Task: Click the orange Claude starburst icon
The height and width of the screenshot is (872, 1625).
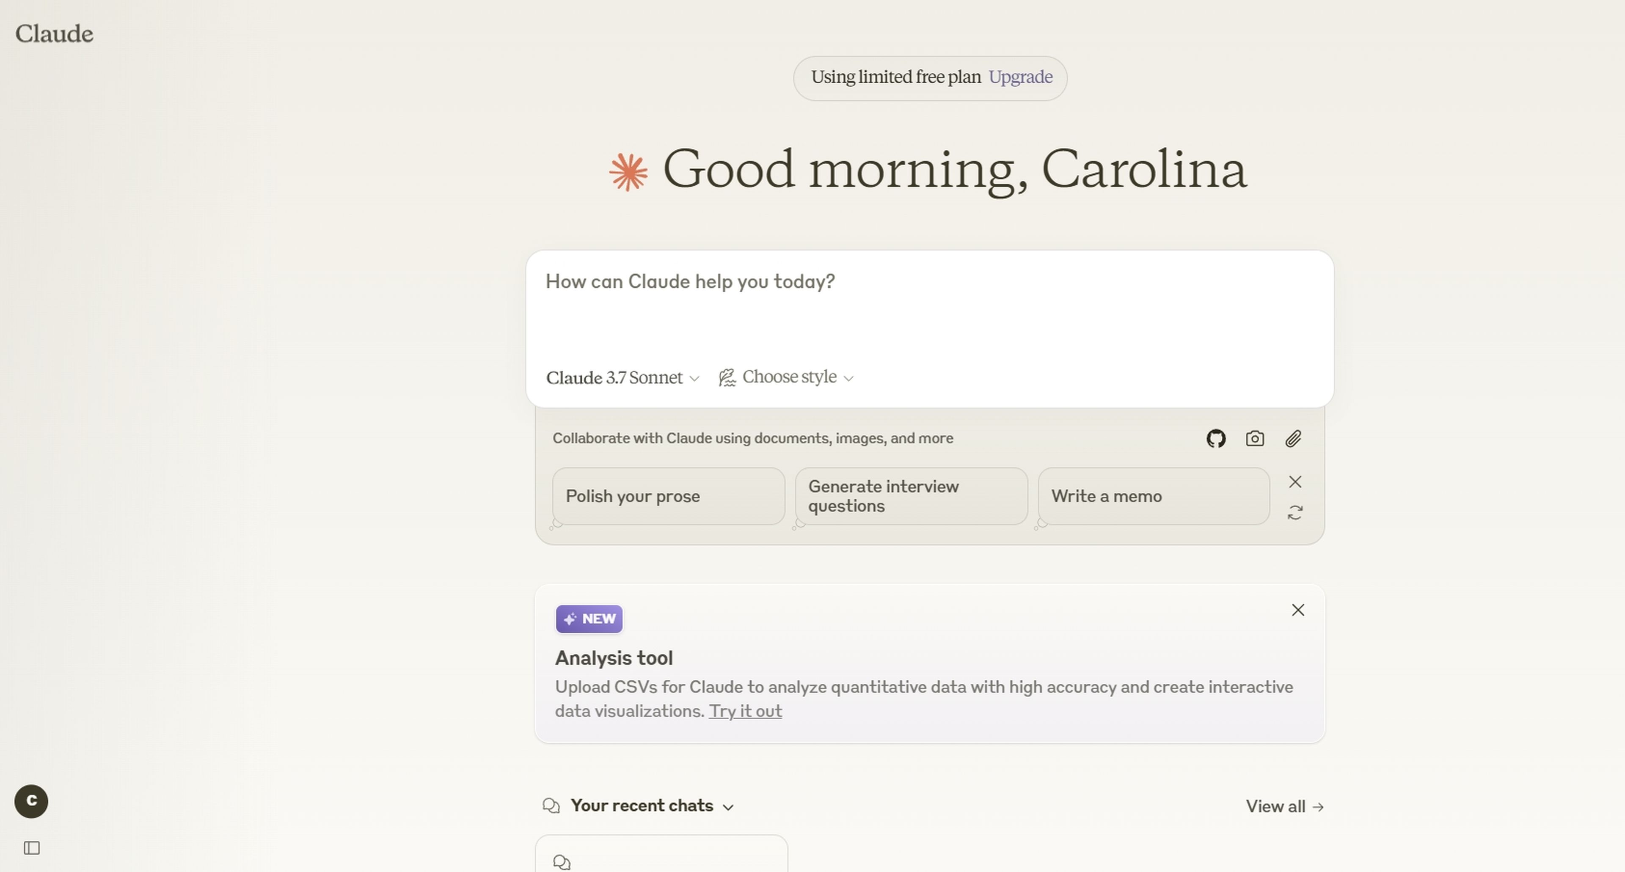Action: click(x=628, y=171)
